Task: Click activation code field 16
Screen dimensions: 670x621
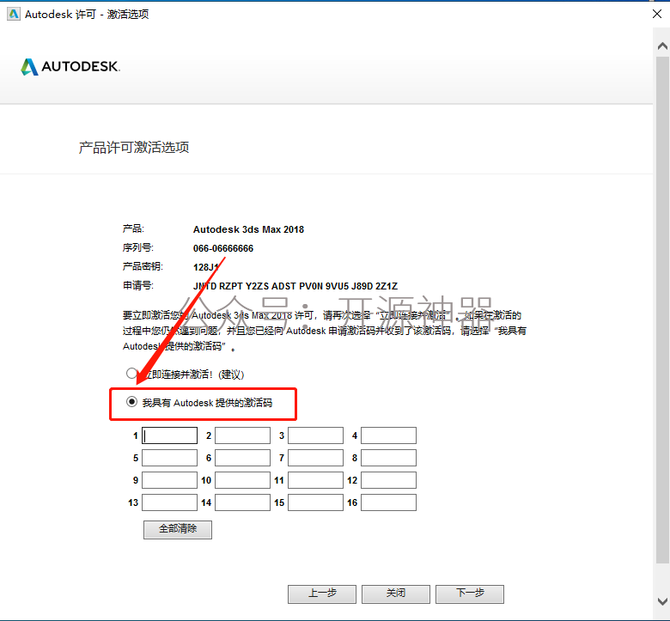Action: click(389, 502)
